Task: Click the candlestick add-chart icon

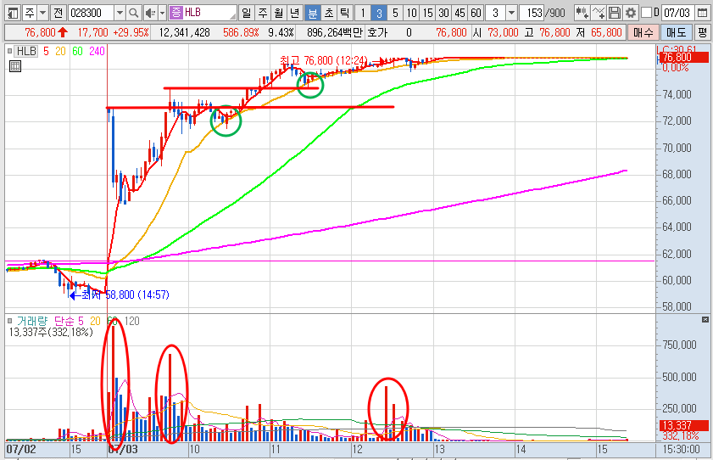Action: pos(582,13)
